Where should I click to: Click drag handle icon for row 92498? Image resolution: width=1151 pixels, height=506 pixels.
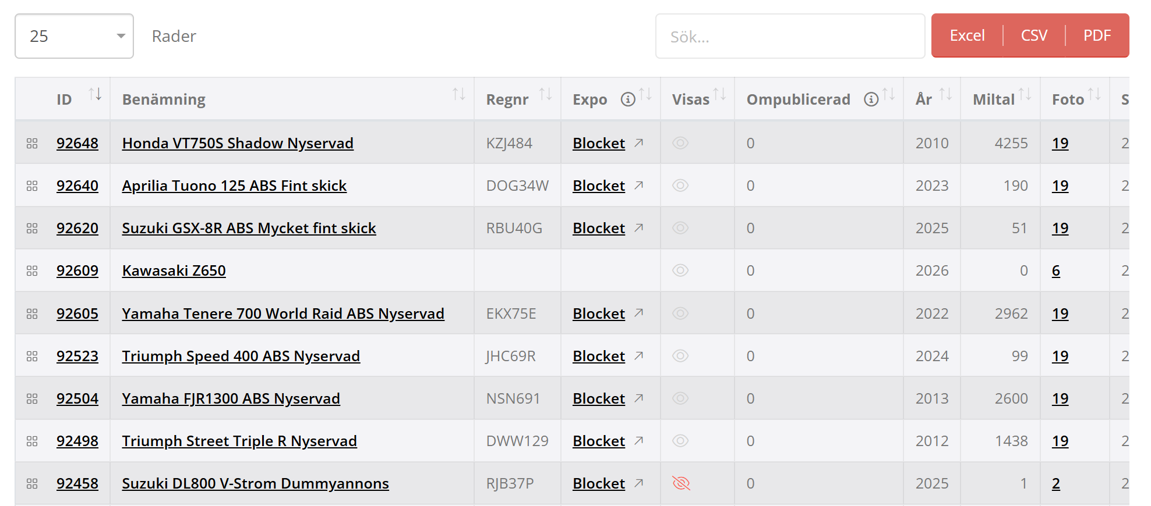(x=32, y=441)
